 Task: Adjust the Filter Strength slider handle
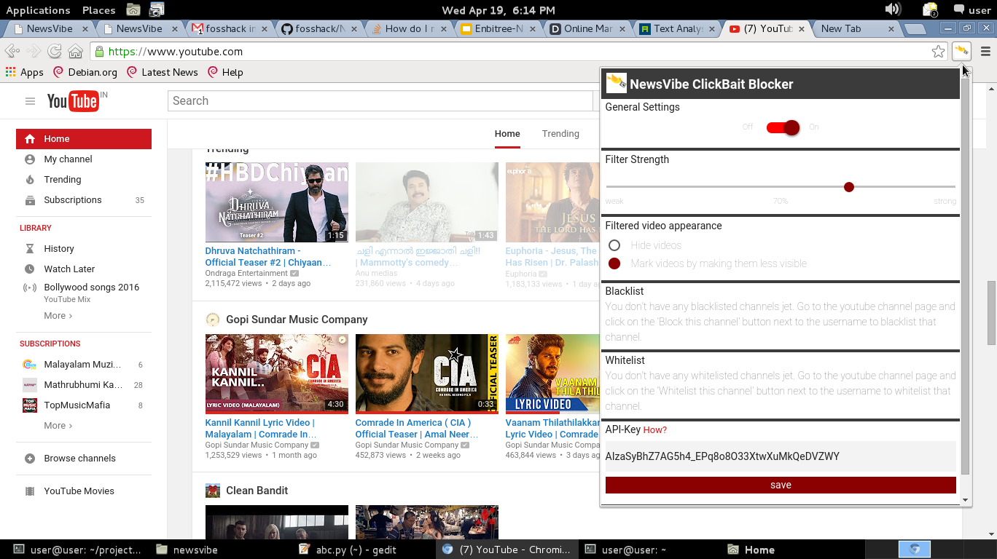click(848, 187)
